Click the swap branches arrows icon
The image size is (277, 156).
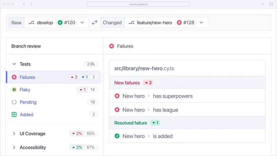pyautogui.click(x=95, y=23)
